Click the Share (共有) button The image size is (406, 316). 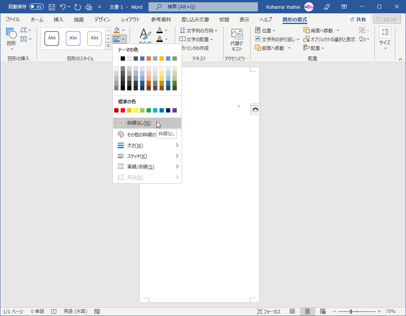coord(358,19)
